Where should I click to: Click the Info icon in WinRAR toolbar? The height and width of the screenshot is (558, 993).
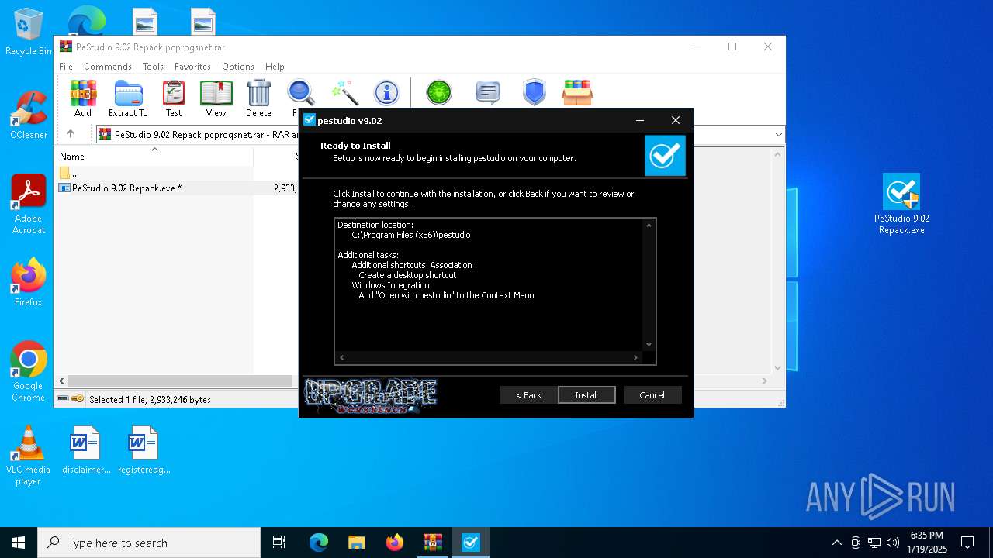[x=386, y=93]
